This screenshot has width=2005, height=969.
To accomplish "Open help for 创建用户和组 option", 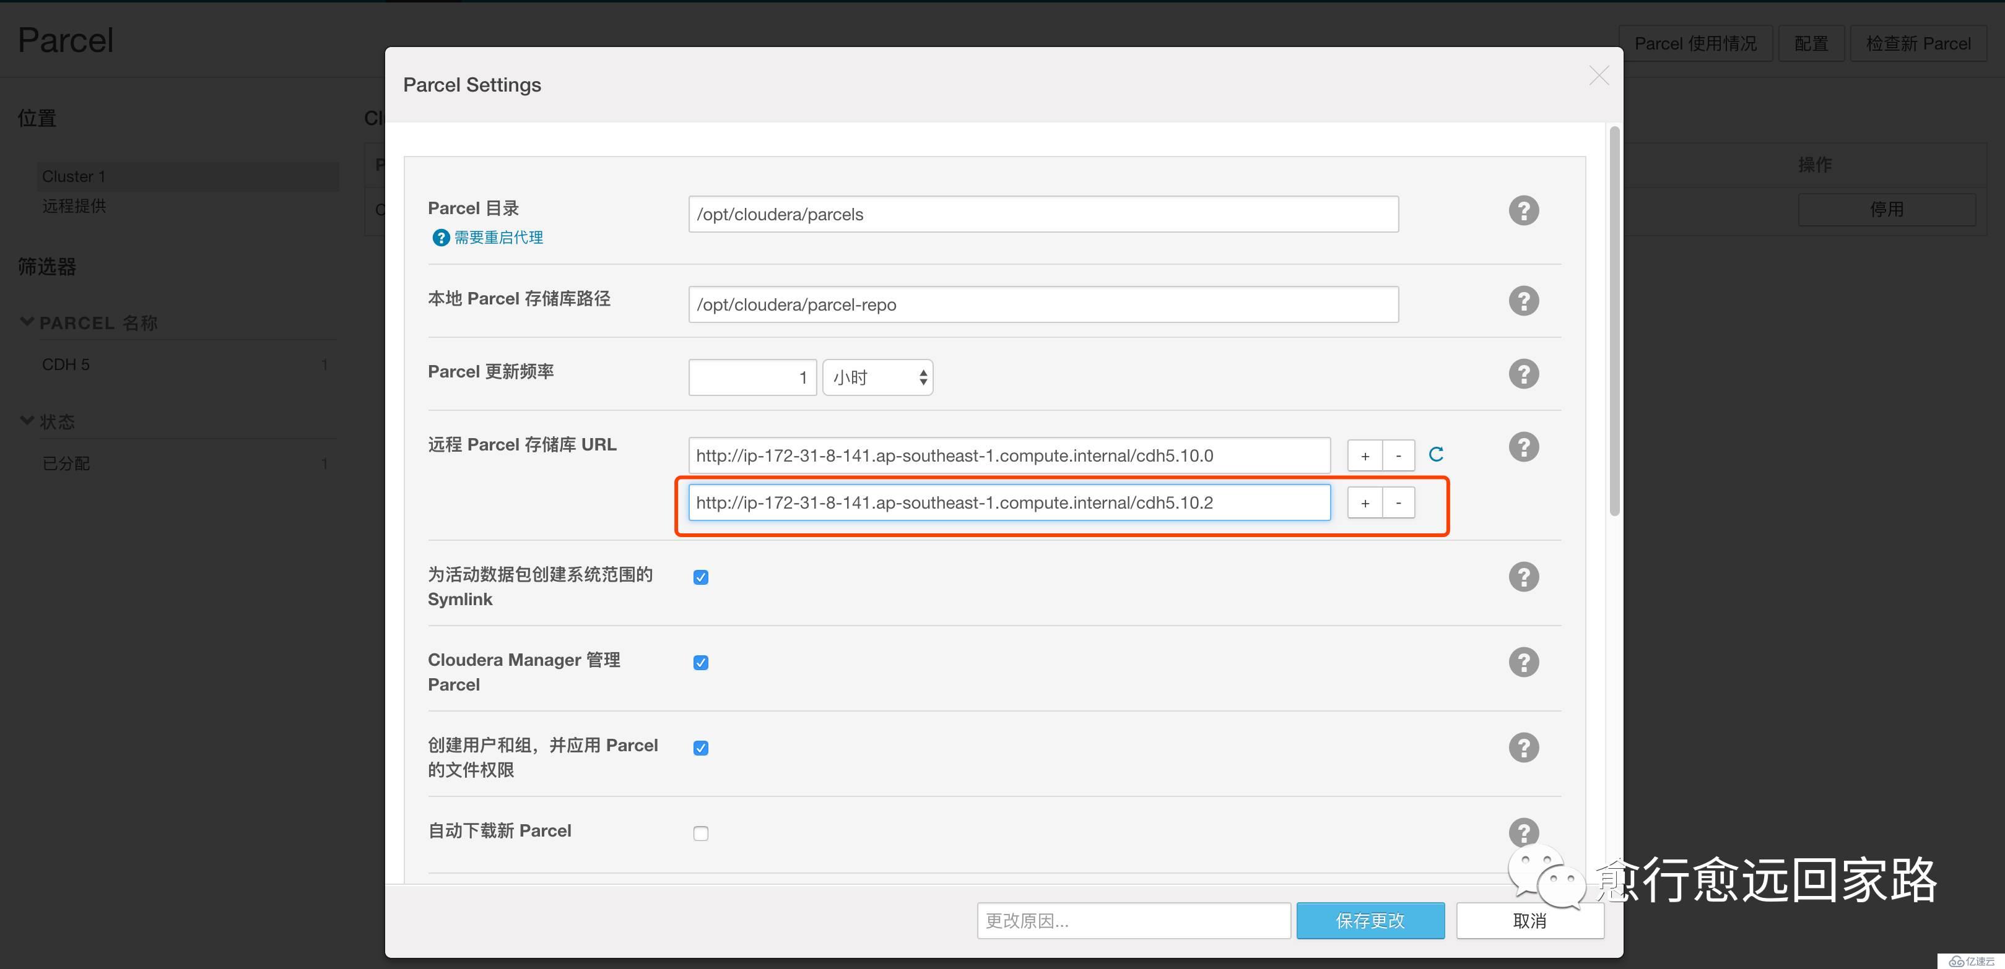I will point(1523,747).
